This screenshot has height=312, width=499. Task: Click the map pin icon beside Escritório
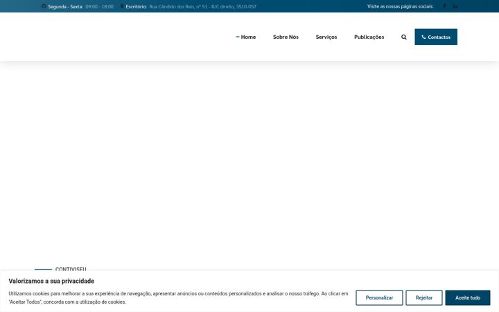(122, 6)
